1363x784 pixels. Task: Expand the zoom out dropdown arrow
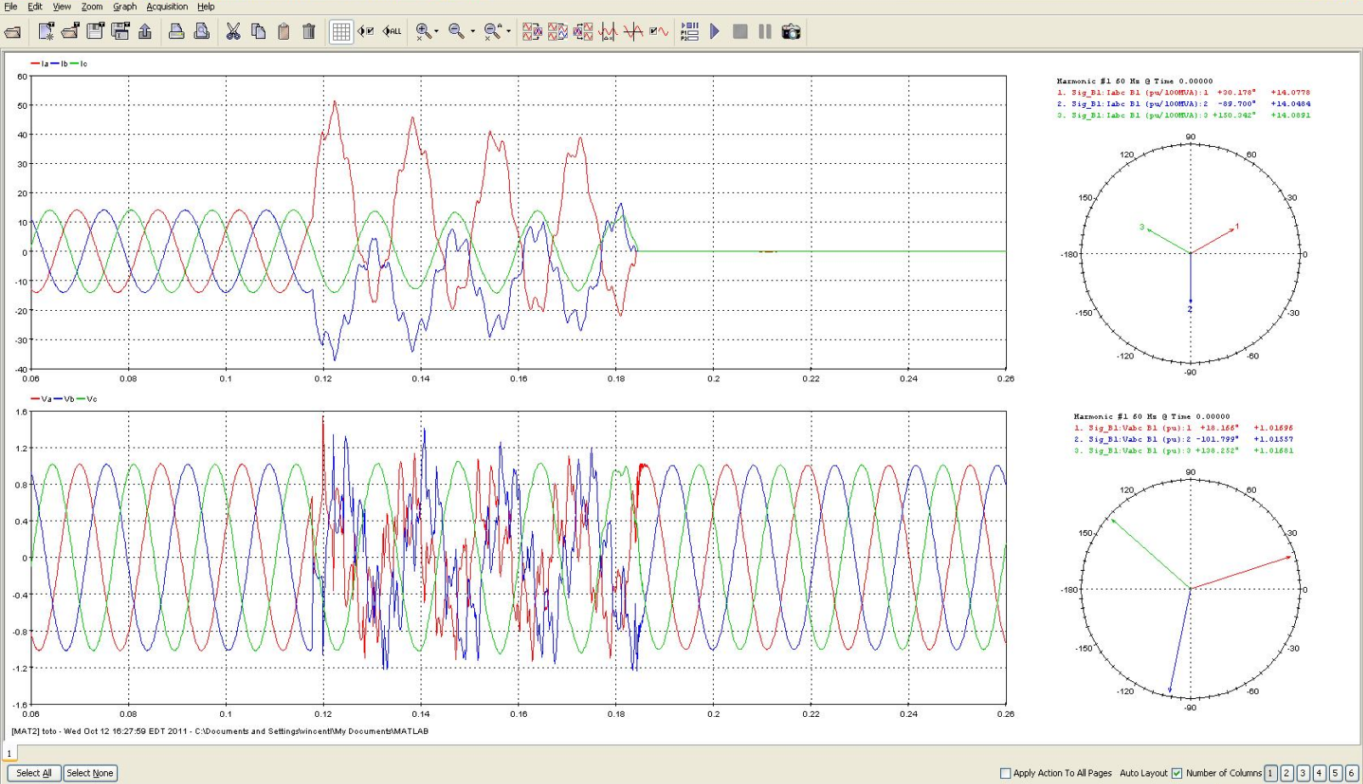click(x=472, y=31)
